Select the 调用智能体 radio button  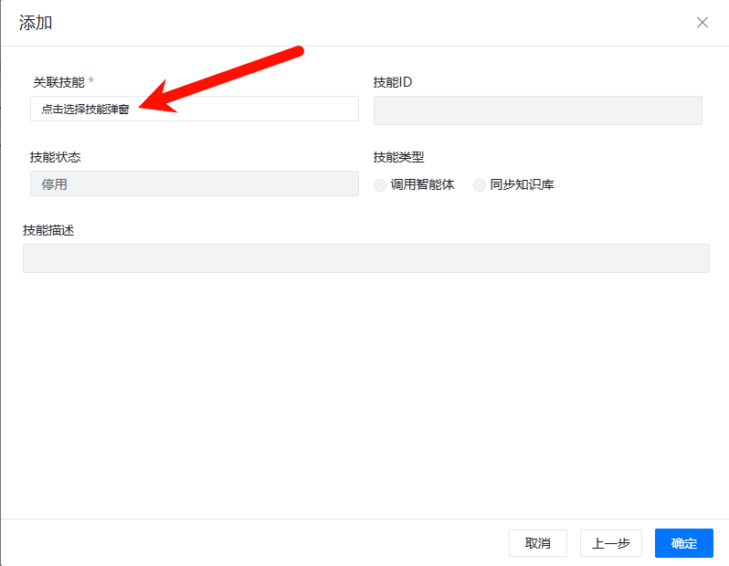(380, 184)
